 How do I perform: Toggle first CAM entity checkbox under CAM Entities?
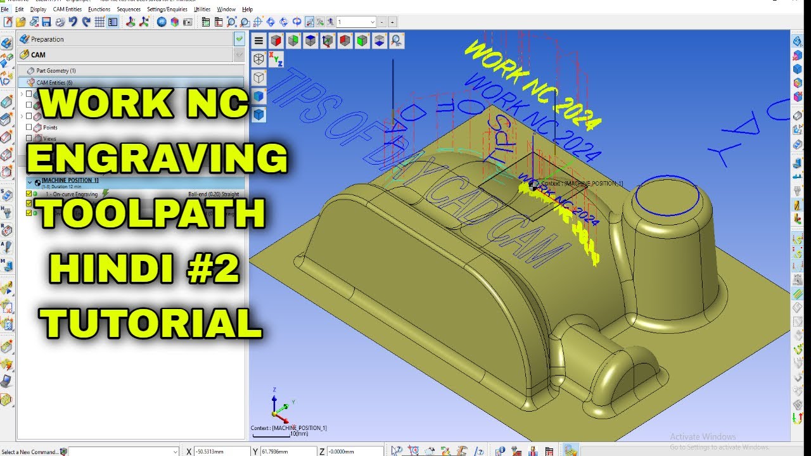(x=29, y=94)
